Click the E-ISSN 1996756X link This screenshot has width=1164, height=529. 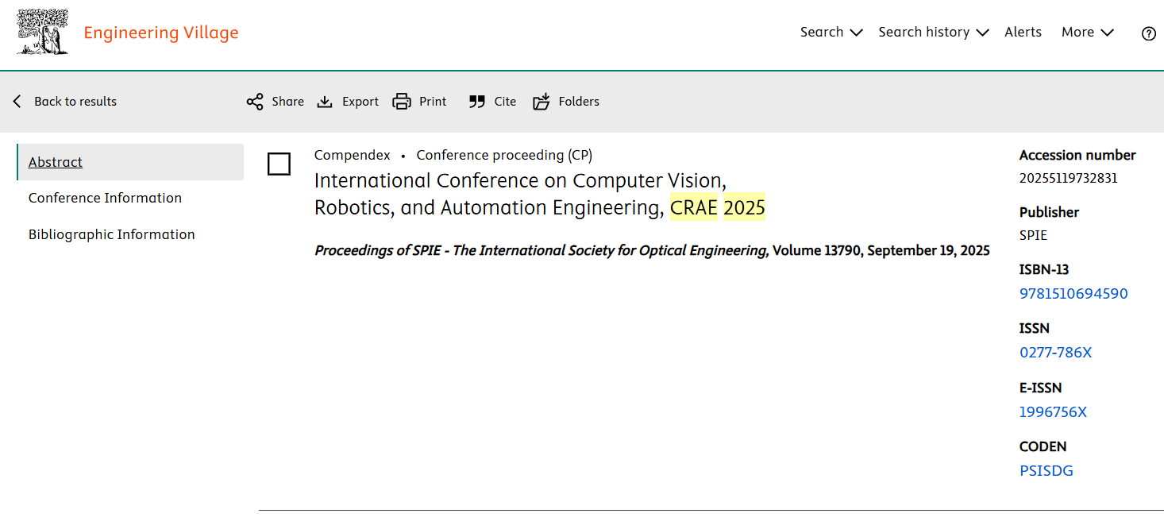point(1053,412)
